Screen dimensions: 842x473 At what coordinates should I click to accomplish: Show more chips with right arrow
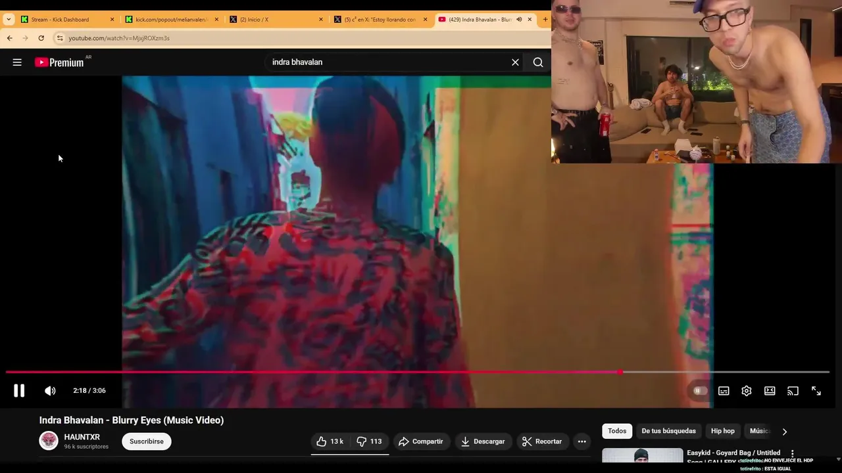pos(784,432)
